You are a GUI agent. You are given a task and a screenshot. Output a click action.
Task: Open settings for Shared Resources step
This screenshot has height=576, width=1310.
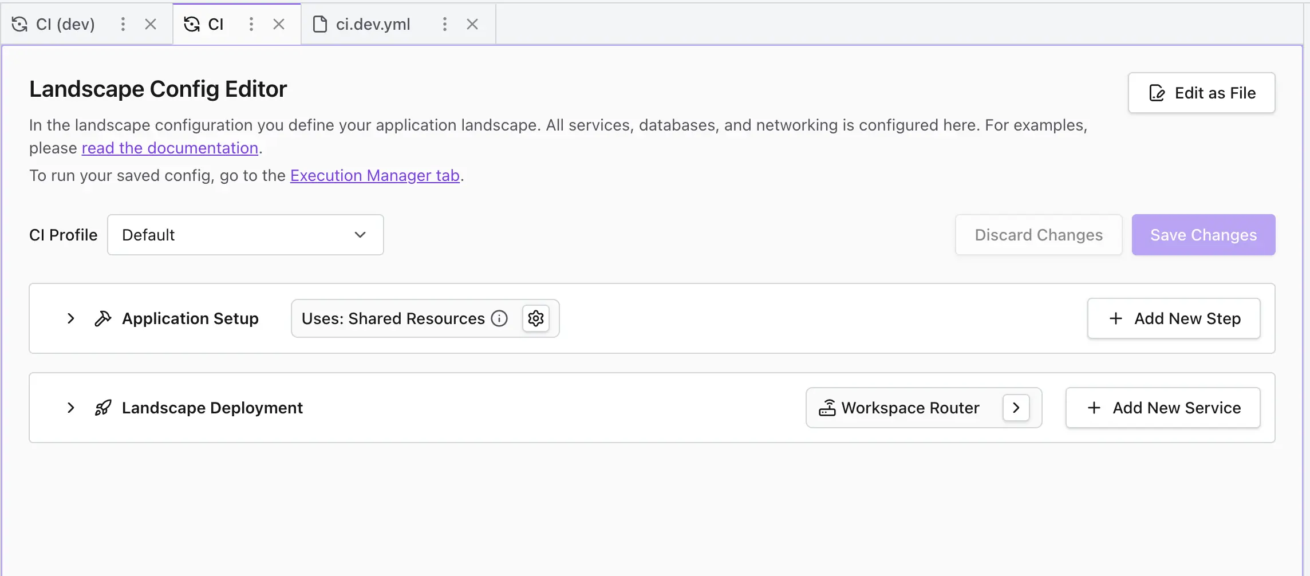pos(535,318)
